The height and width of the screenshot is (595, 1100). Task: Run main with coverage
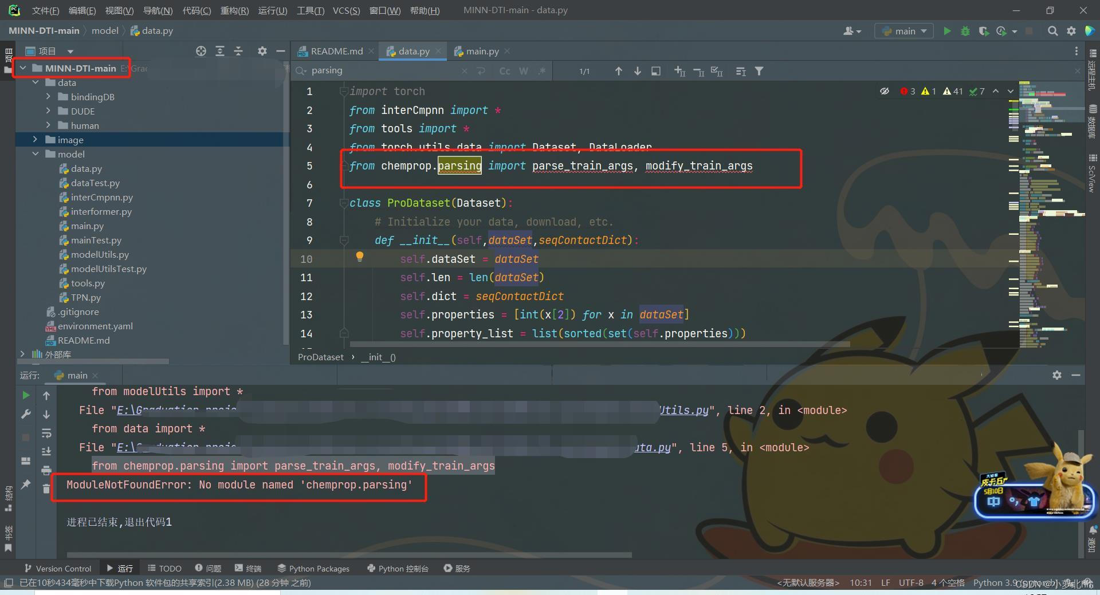(985, 31)
